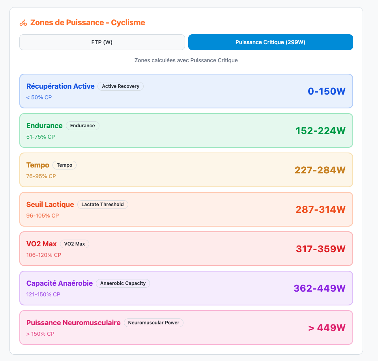Click the 227-284W tempo power value
The width and height of the screenshot is (378, 361).
pyautogui.click(x=320, y=170)
